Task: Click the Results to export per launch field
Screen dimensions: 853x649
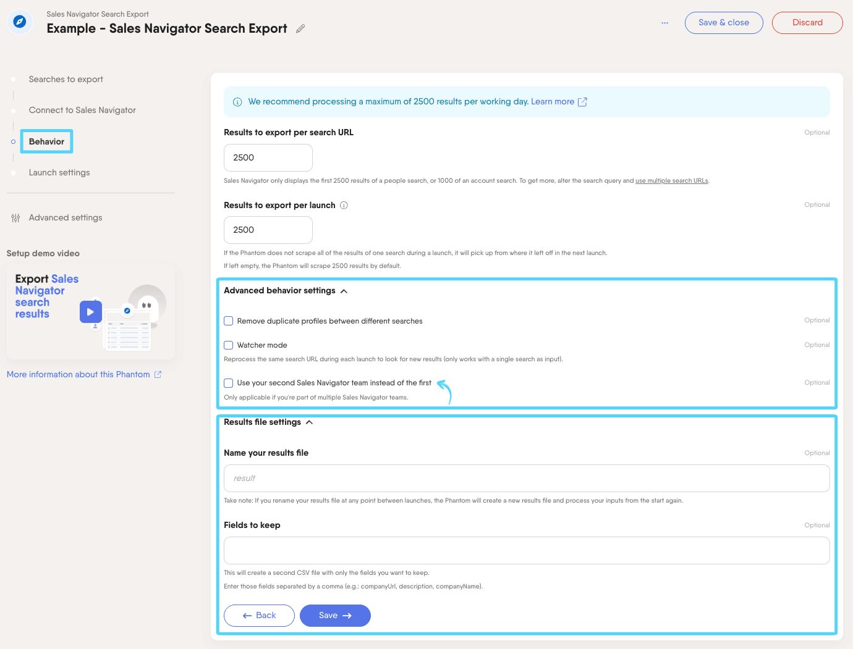Action: pos(268,230)
